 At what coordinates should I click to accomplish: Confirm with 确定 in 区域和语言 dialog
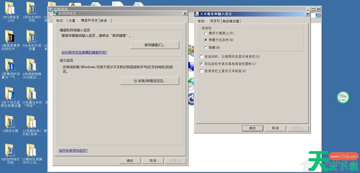click(x=130, y=161)
